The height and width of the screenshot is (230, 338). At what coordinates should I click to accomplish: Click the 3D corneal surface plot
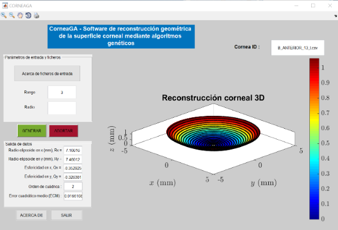[x=213, y=134]
